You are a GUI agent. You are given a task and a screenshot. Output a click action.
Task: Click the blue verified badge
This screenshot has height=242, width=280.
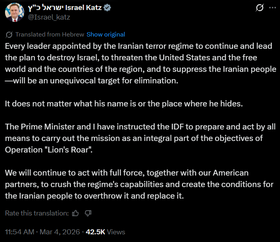coord(108,8)
